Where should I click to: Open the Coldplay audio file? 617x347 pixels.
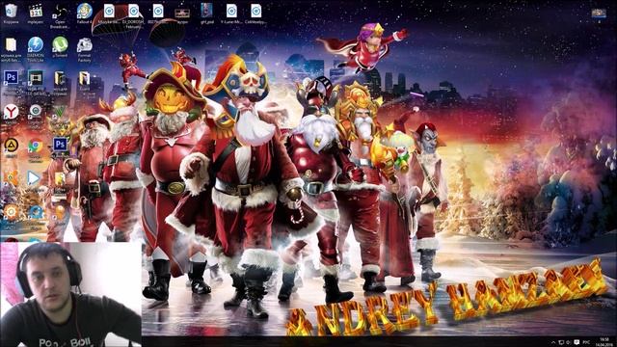tap(255, 13)
